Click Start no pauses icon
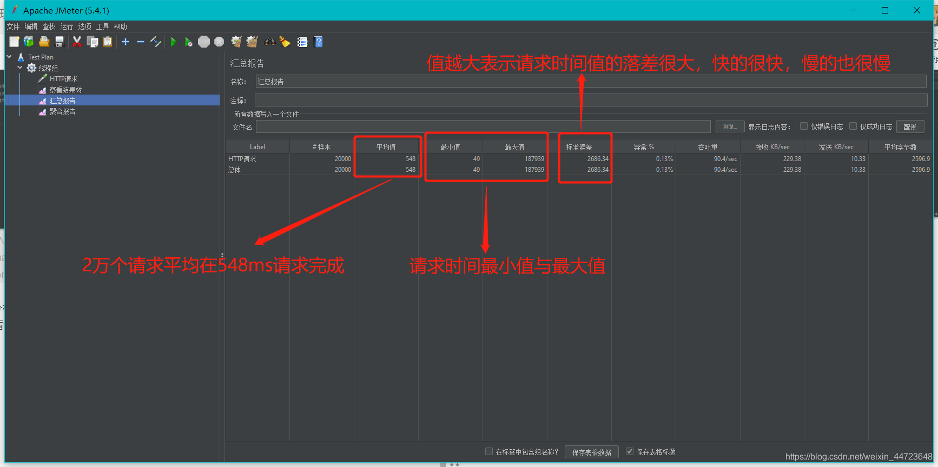The width and height of the screenshot is (938, 467). click(x=188, y=42)
